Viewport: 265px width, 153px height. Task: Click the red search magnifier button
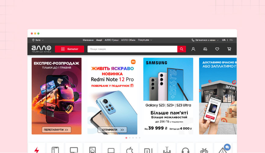tap(182, 49)
